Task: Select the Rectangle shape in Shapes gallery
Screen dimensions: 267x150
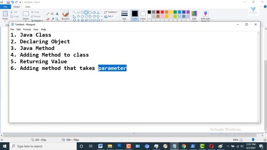Action: pos(86,12)
